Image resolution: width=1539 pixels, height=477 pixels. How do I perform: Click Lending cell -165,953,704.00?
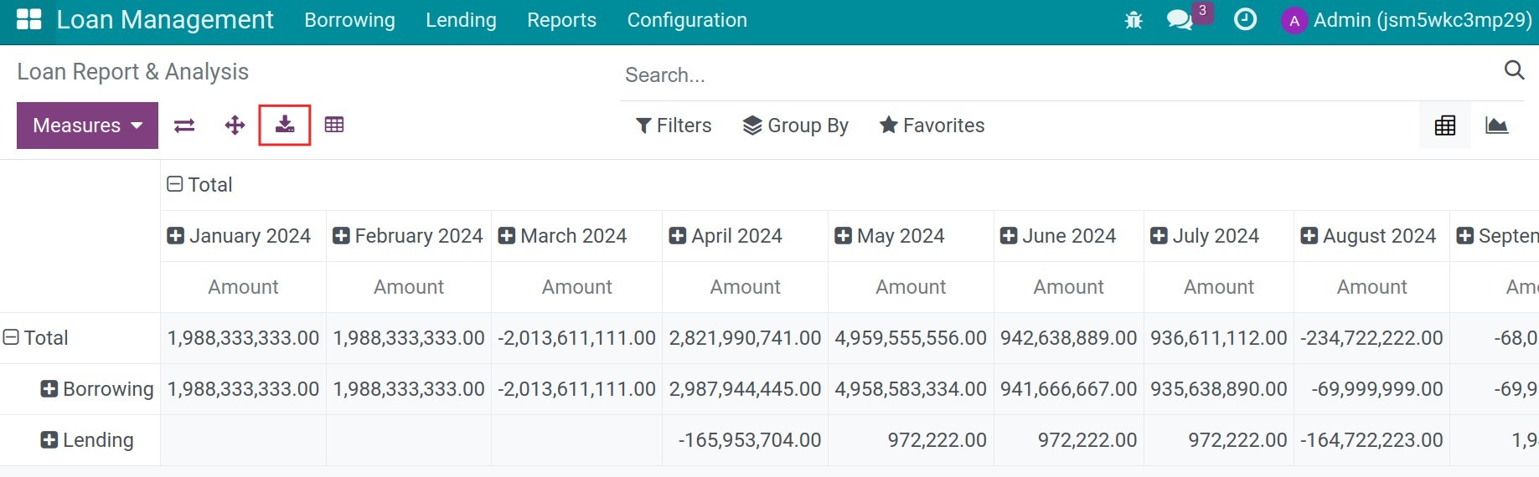coord(745,440)
